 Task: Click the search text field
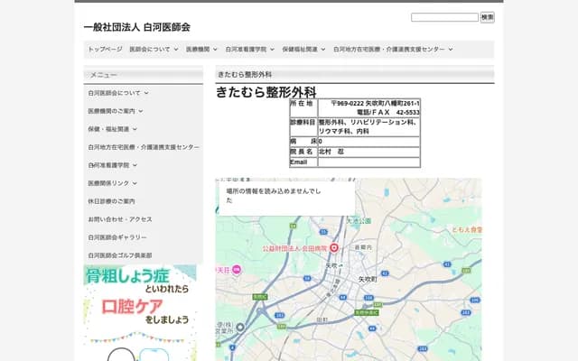(444, 17)
